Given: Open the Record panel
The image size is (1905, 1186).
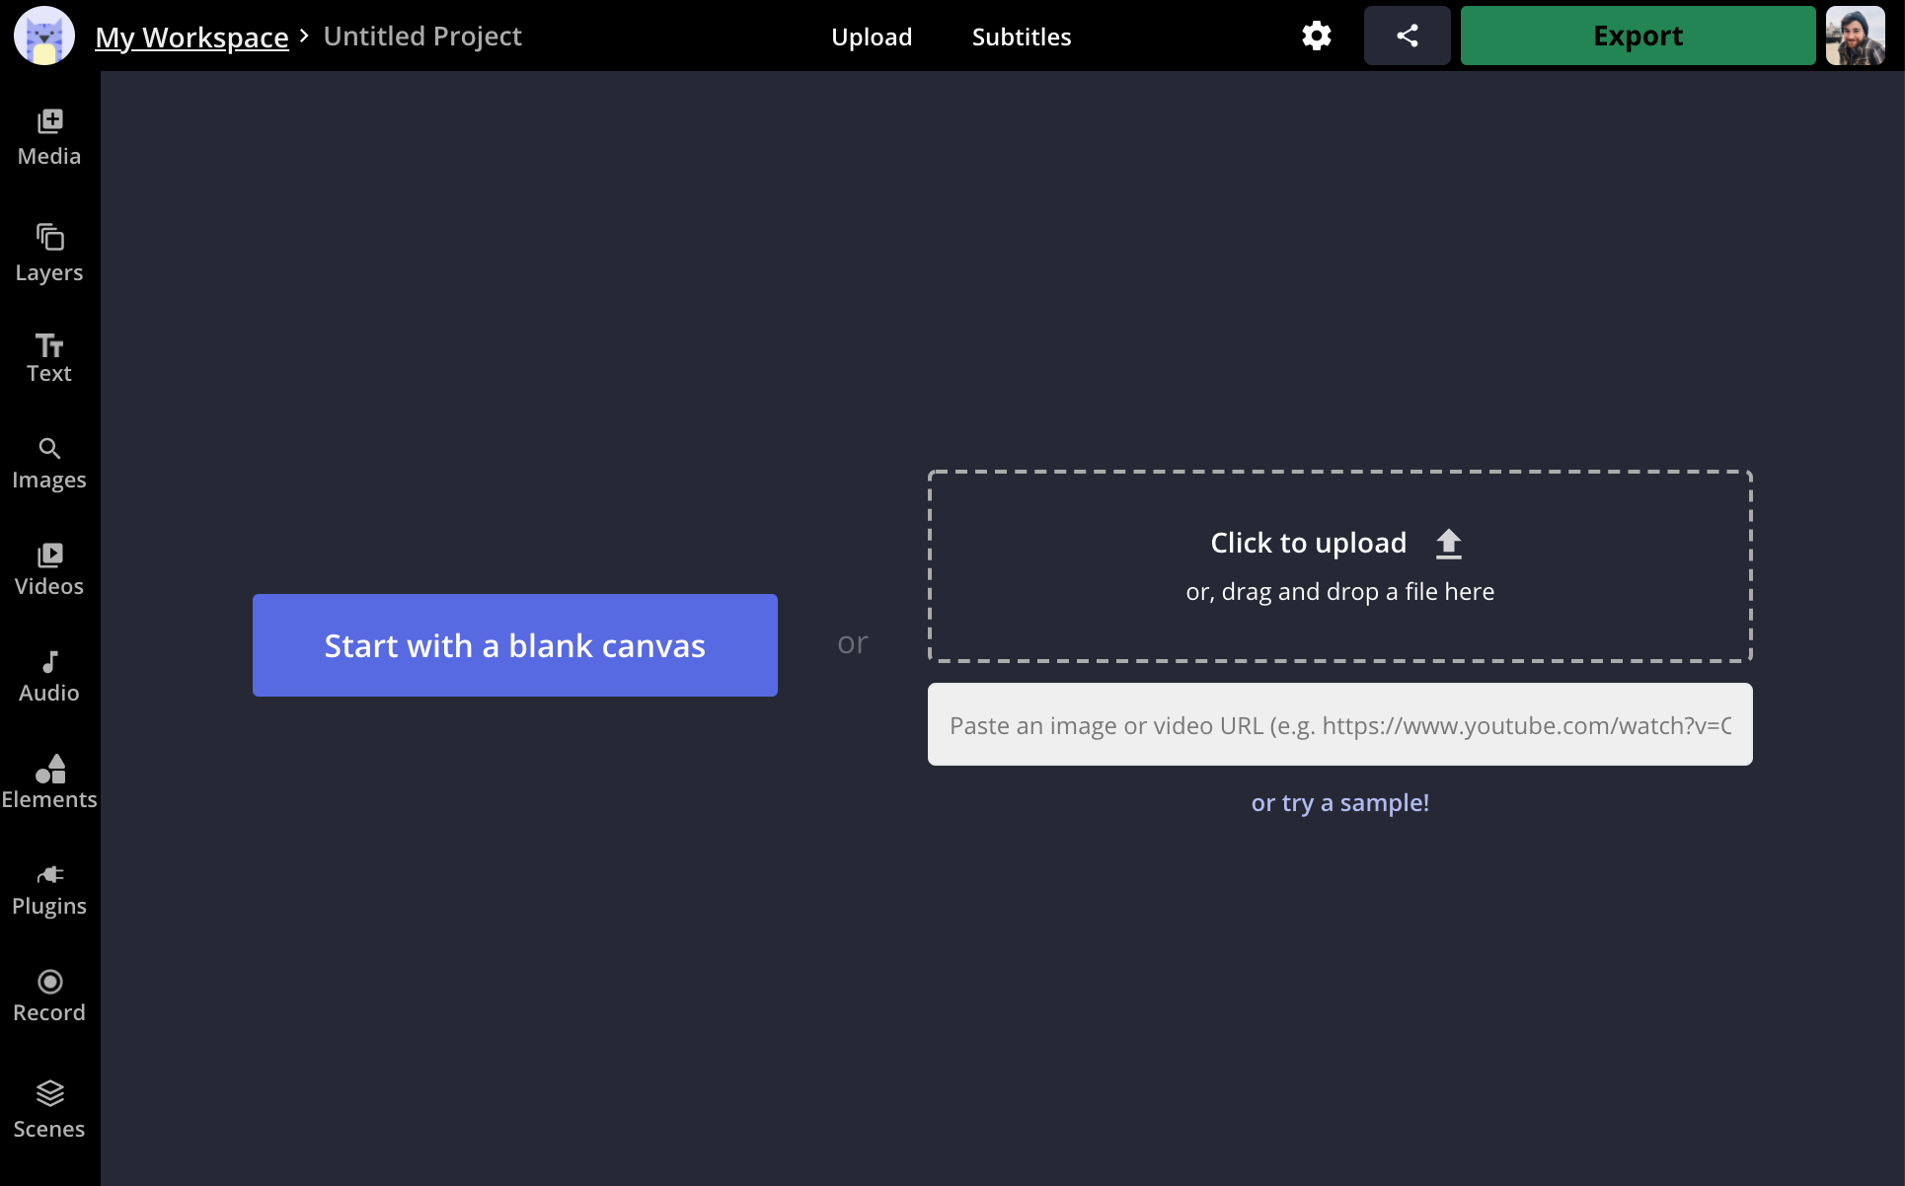Looking at the screenshot, I should point(49,995).
